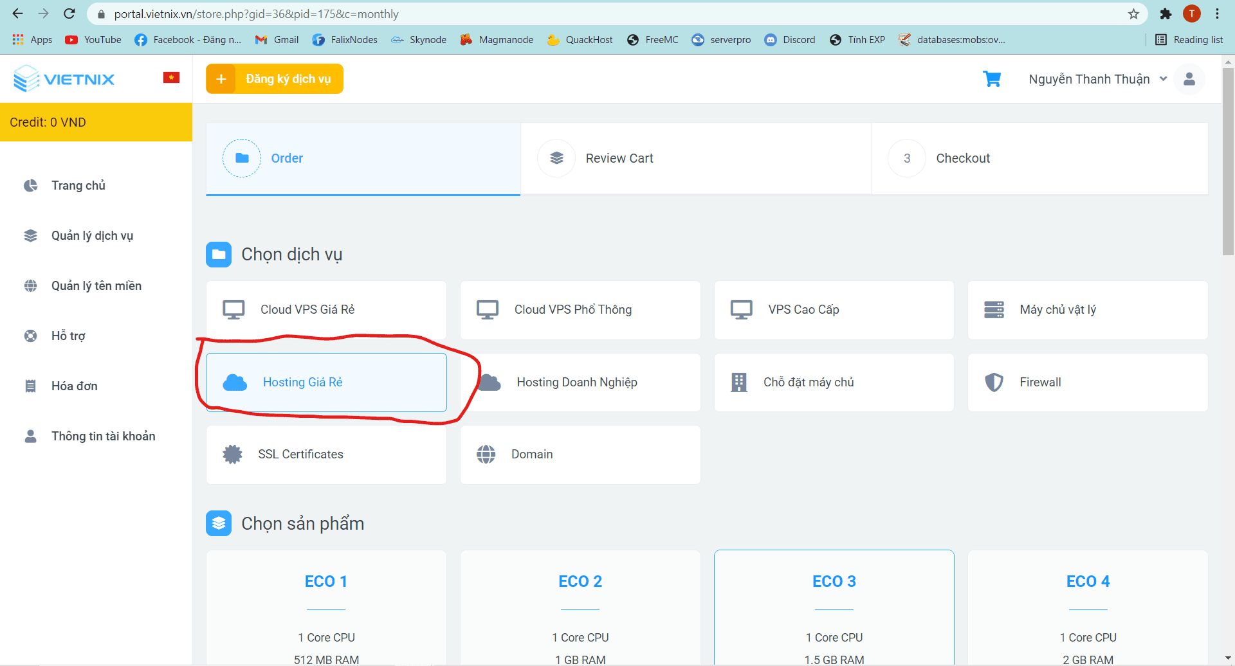Click the user avatar icon

point(1189,79)
